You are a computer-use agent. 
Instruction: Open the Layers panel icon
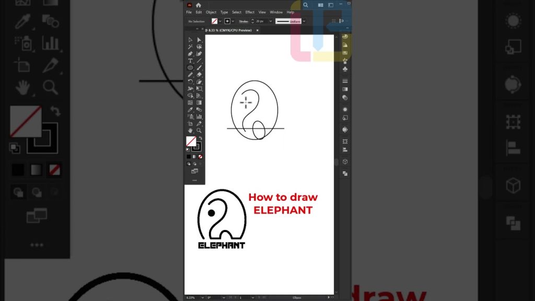344,82
